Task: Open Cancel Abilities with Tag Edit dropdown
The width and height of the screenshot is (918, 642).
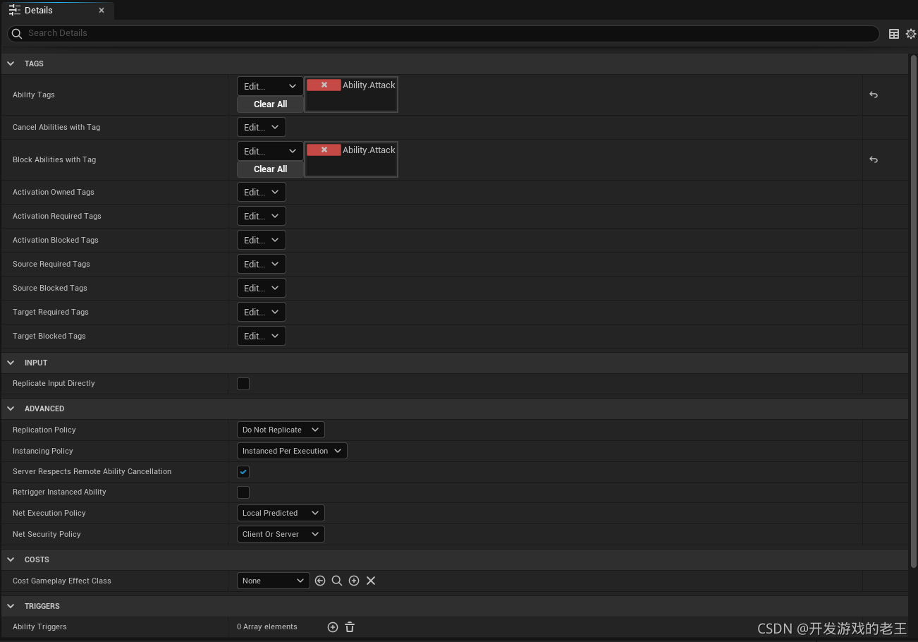Action: [x=262, y=127]
